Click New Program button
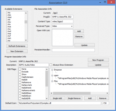The height and width of the screenshot is (111, 116). click(x=98, y=60)
